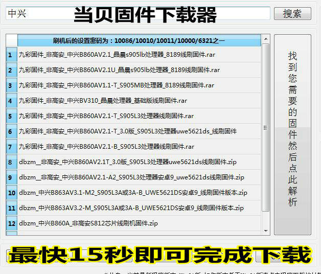Select dbzm 中兴B863AV3.2-M firmware row
The image size is (321, 274).
[139, 208]
